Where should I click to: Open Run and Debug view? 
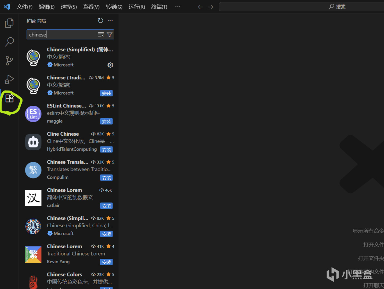pyautogui.click(x=9, y=79)
